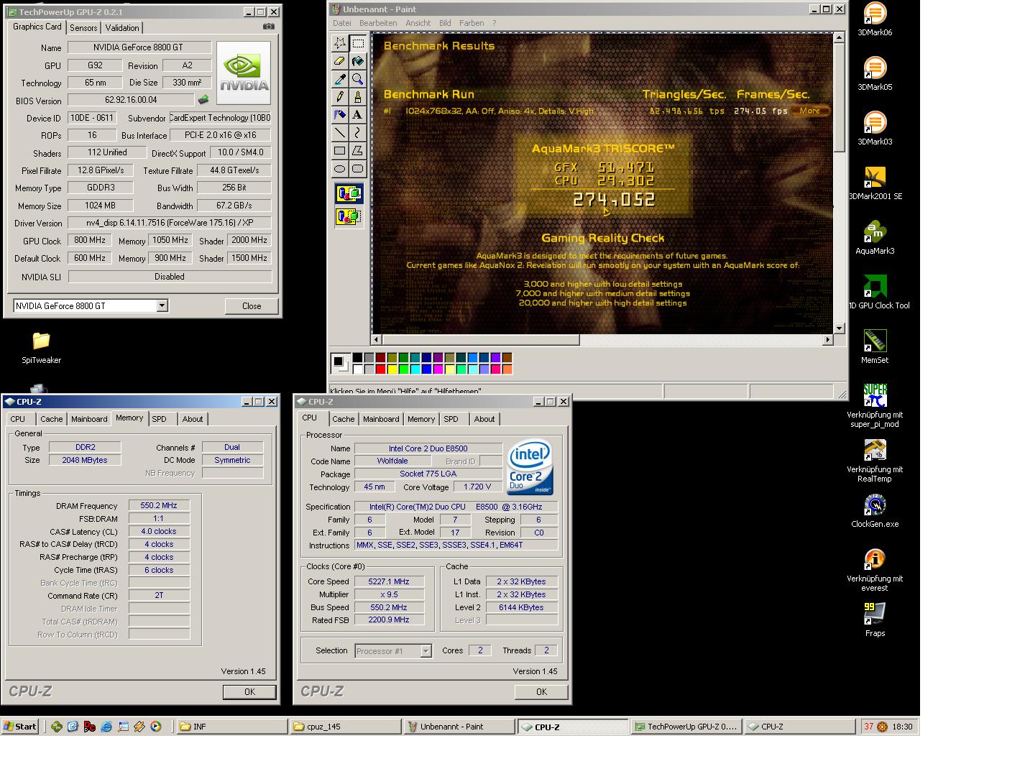Enable transparent selection mode in Paint
The image size is (1025, 769).
[349, 216]
